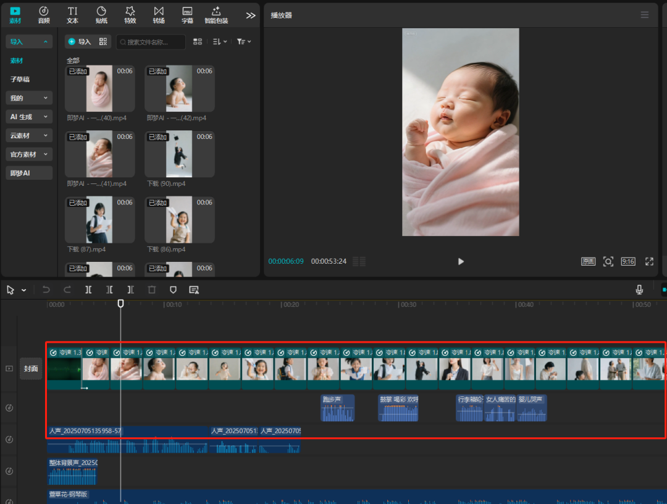This screenshot has height=504, width=667.
Task: Trim left of the playhead
Action: click(x=109, y=290)
